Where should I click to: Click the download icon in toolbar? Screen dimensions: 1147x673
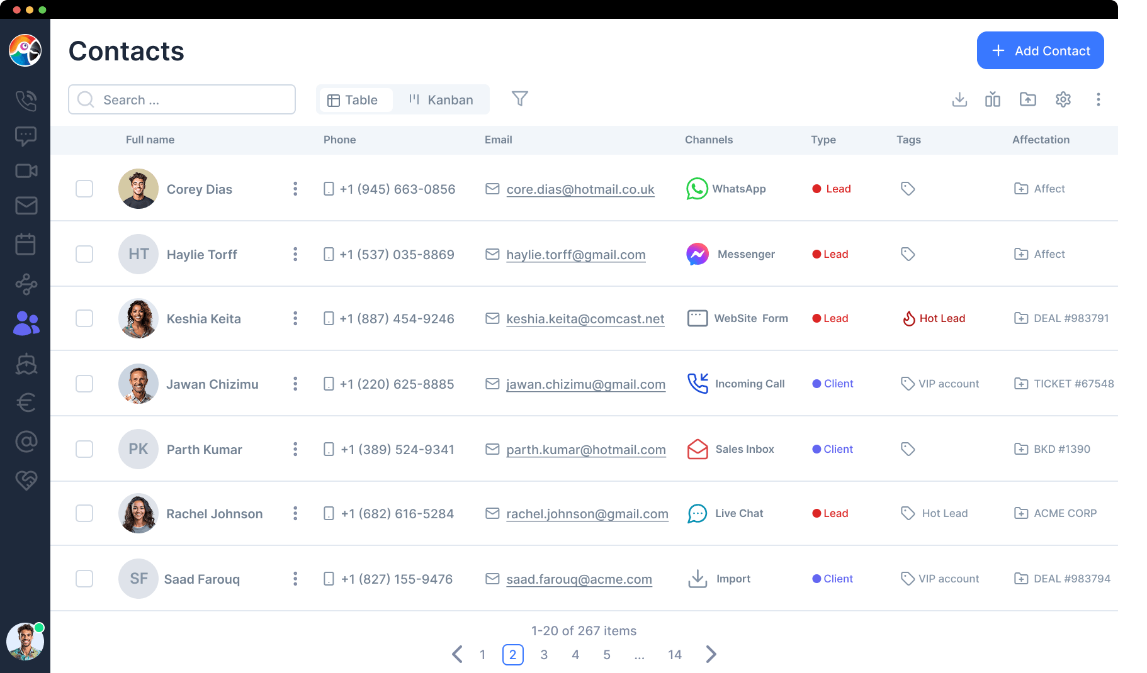tap(959, 99)
